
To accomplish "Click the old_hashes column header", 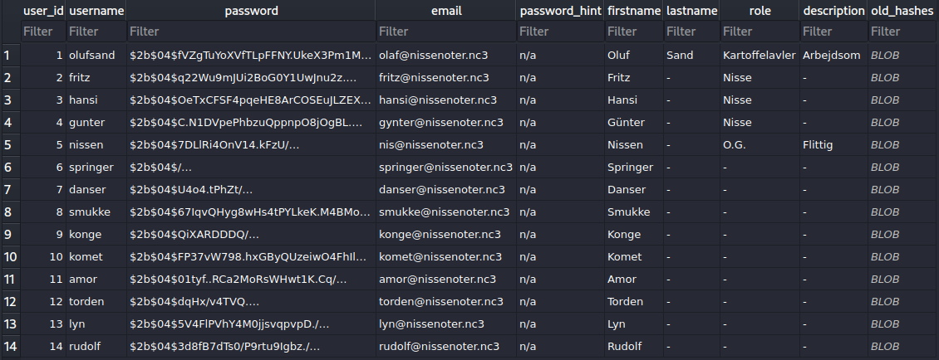I will click(902, 11).
